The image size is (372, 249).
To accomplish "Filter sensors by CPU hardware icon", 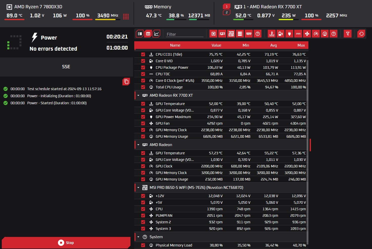I will (214, 33).
